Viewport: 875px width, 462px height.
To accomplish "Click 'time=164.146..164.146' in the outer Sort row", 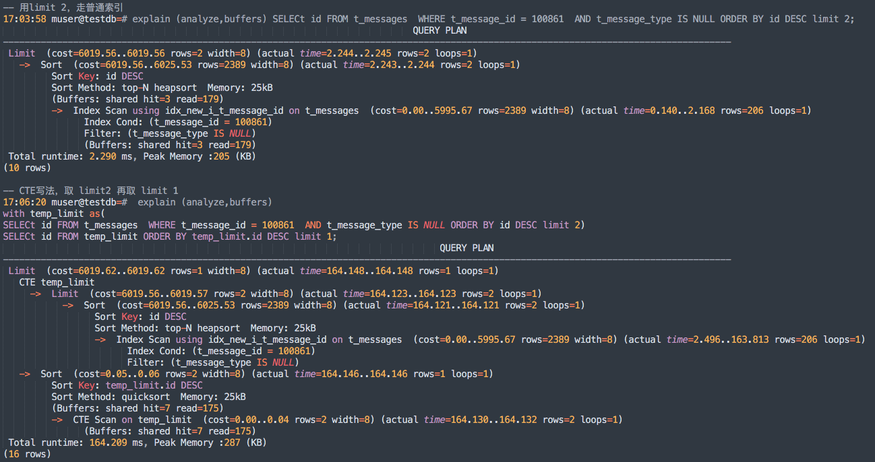I will (351, 374).
